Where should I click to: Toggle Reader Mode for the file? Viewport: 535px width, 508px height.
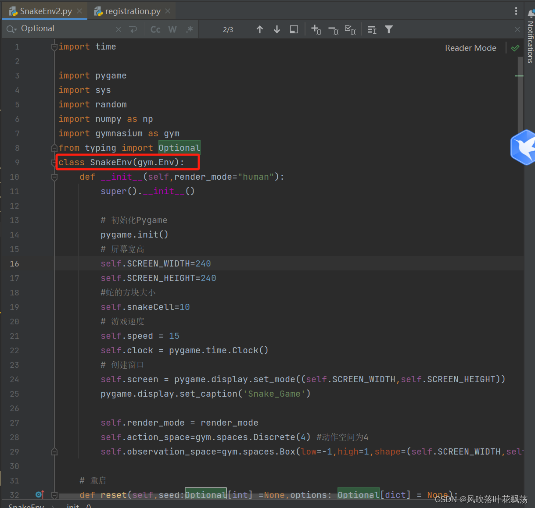coord(470,48)
